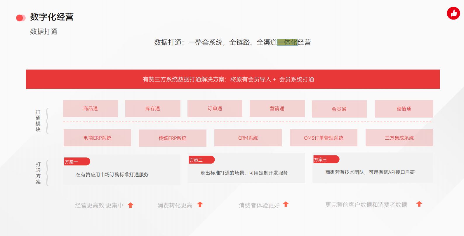Click the up arrow after 消费转化更高
Image resolution: width=464 pixels, height=236 pixels.
click(200, 205)
